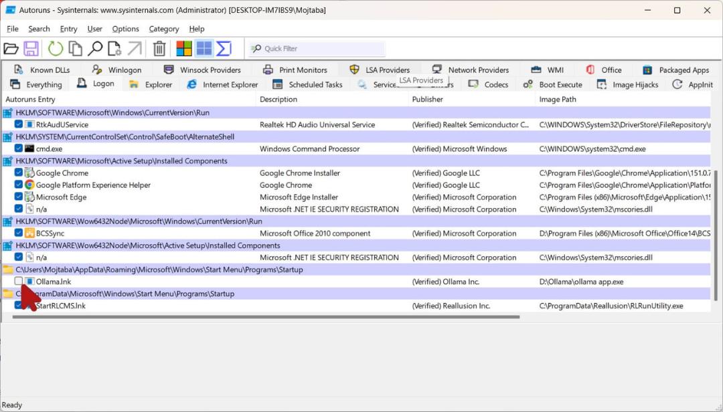
Task: Sort by the Image Path column header
Action: click(x=623, y=99)
